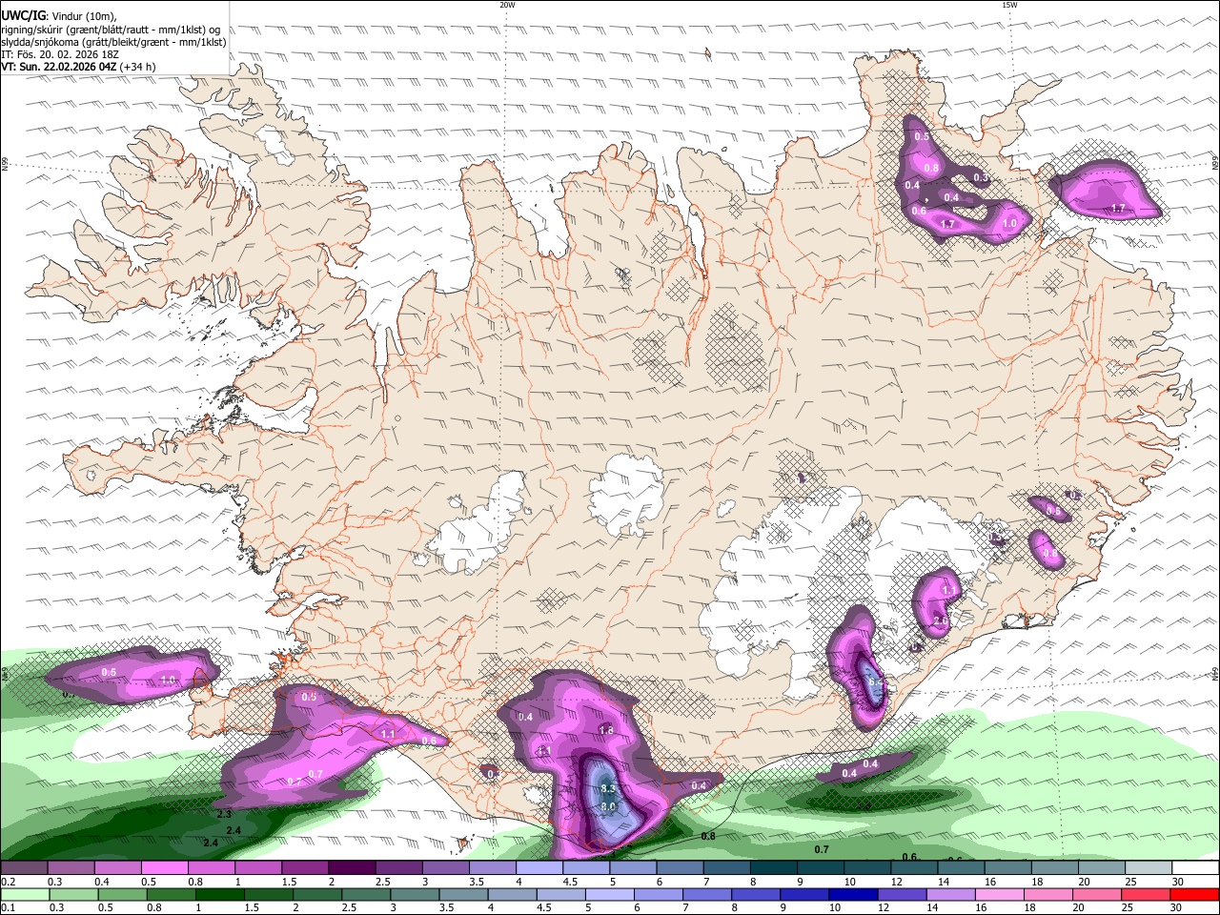Click the '2.6' snowfall value in the southeast
This screenshot has height=915, width=1220.
(941, 620)
